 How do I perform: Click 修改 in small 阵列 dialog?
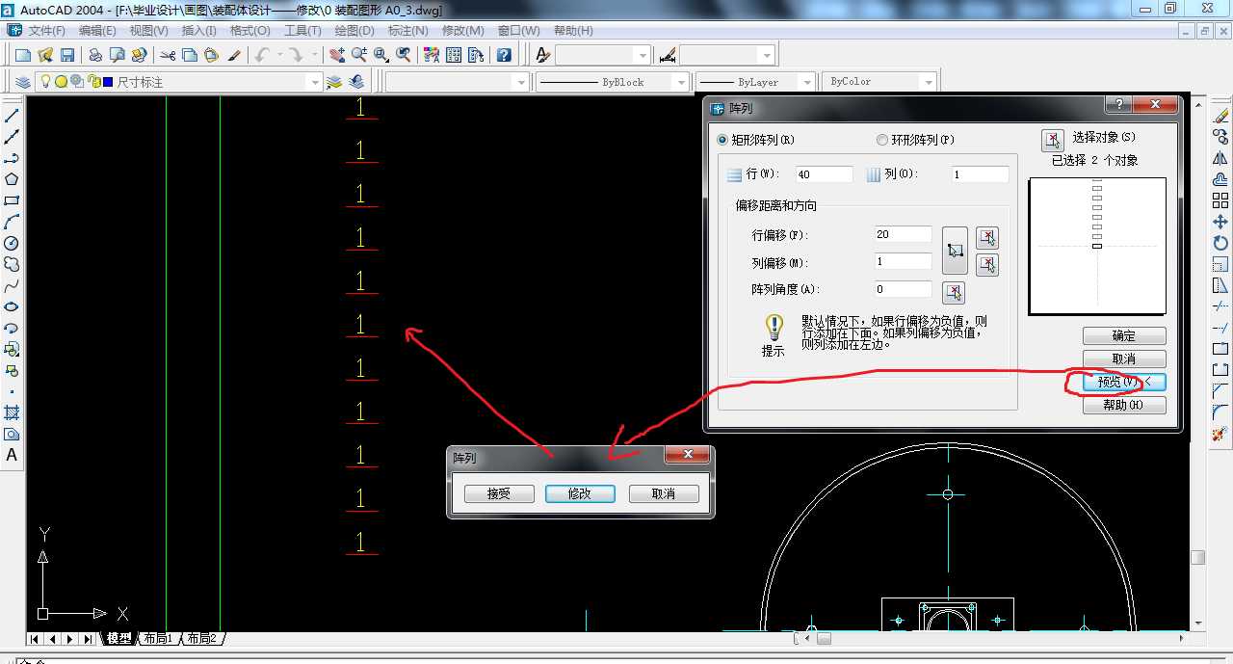[x=580, y=493]
